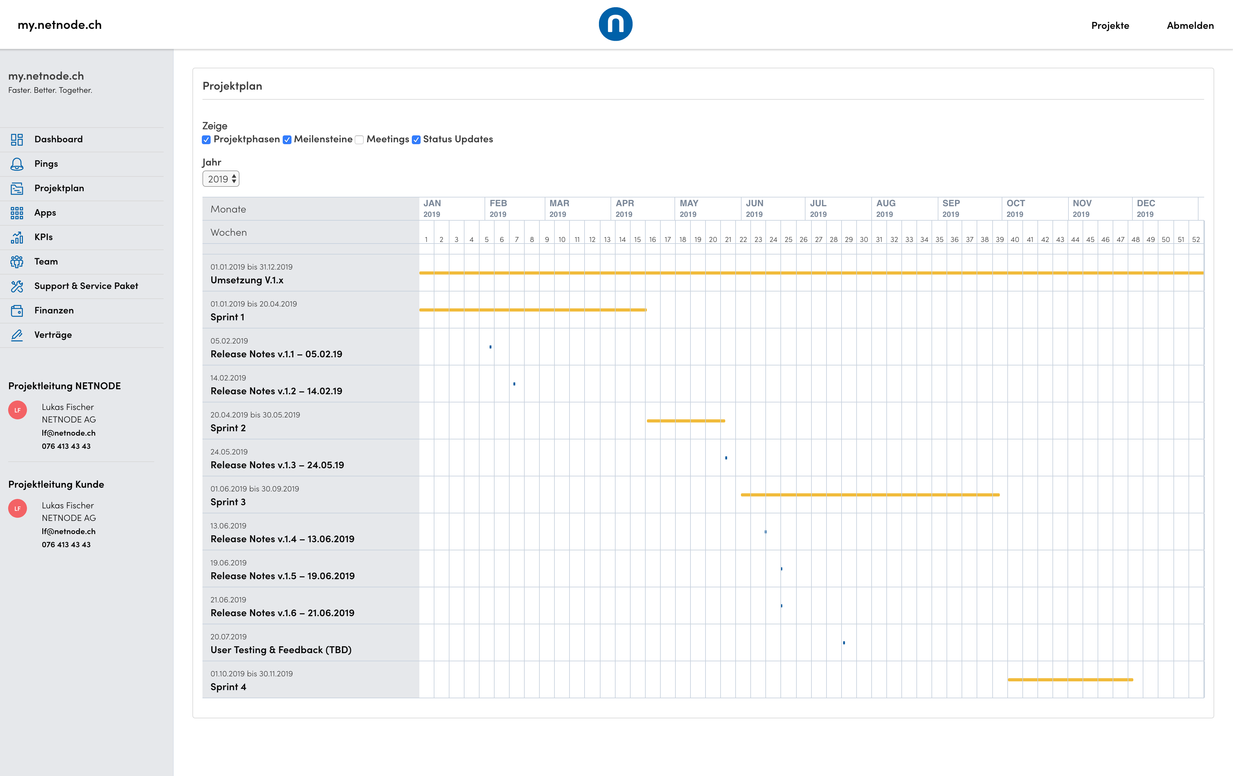Image resolution: width=1233 pixels, height=776 pixels.
Task: Click the Verträge pen icon
Action: (x=17, y=335)
